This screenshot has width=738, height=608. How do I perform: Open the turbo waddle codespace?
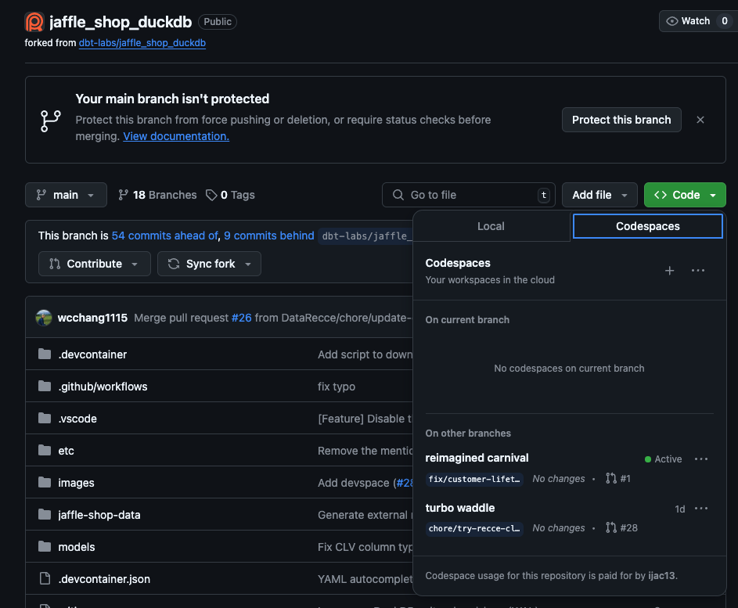pos(460,508)
